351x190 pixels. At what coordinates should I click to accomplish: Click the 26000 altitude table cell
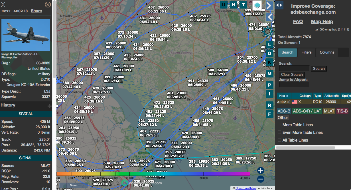click(x=331, y=102)
